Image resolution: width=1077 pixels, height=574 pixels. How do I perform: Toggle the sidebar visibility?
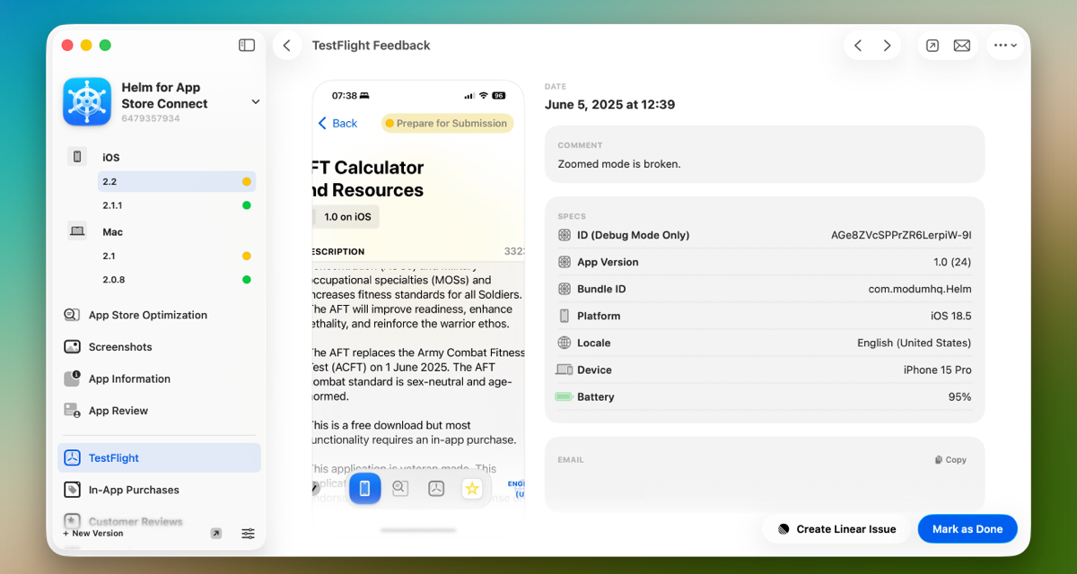[x=246, y=45]
